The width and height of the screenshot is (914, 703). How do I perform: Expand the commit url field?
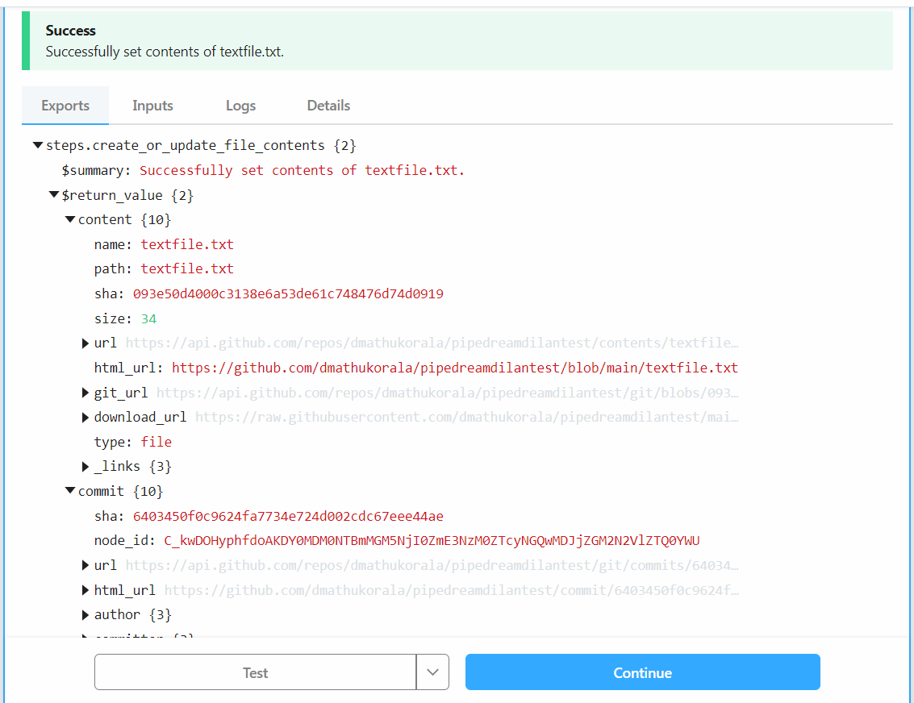pos(86,564)
